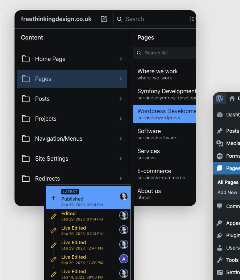240x280 pixels.
Task: Open the E-commerce page entry
Action: 165,174
